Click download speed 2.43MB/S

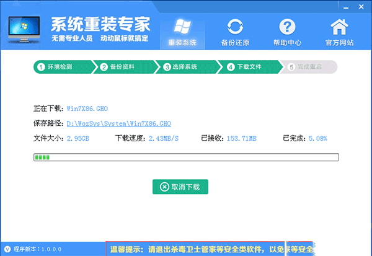click(x=164, y=138)
